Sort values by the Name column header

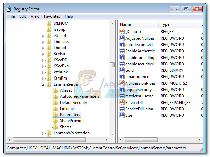[138, 24]
